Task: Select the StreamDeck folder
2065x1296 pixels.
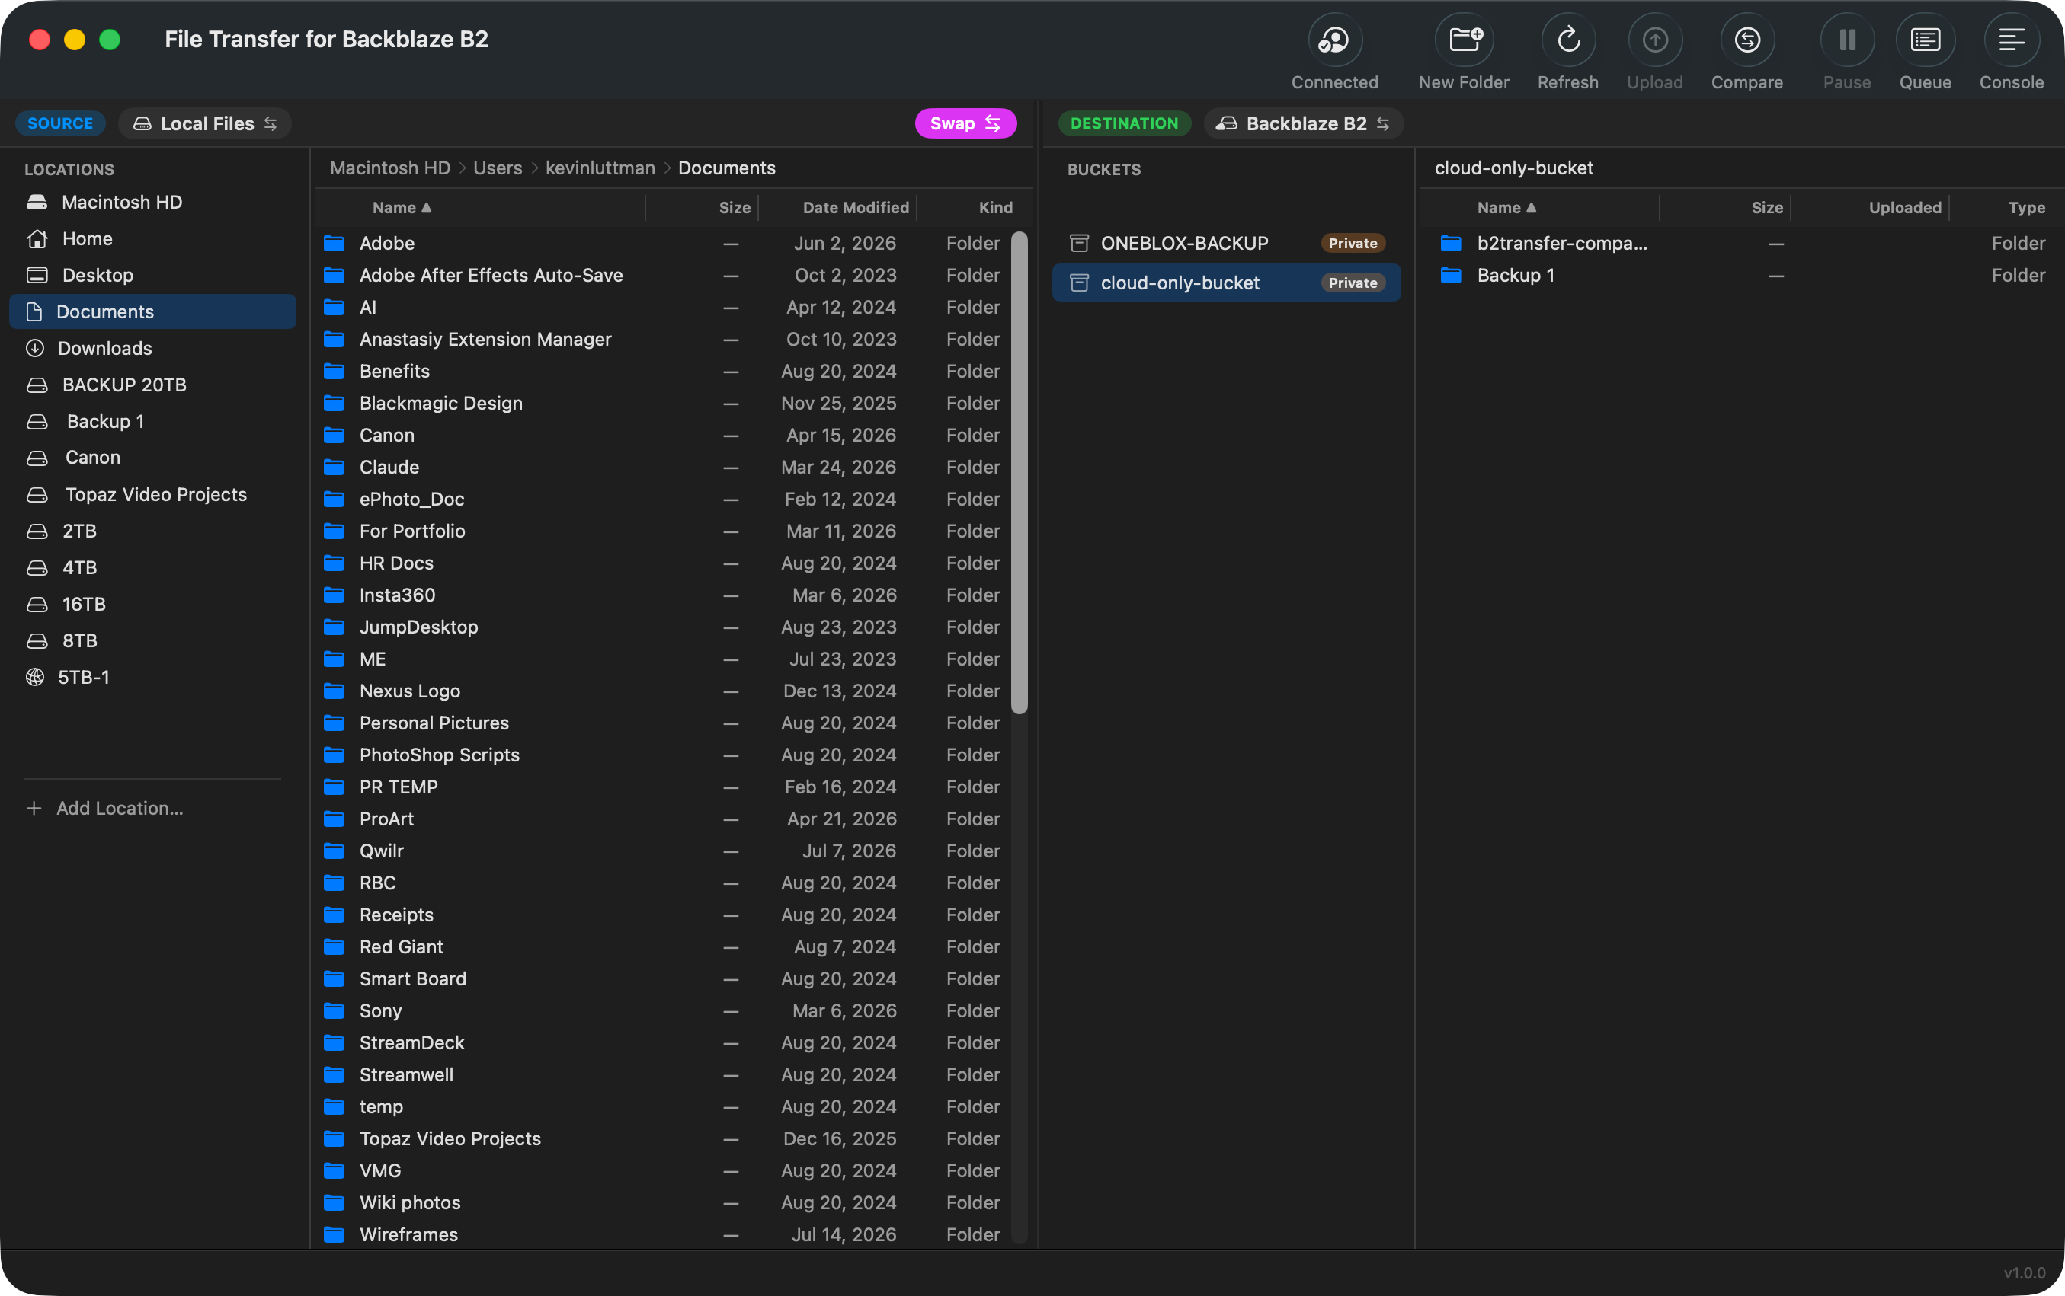Action: (x=662, y=1043)
